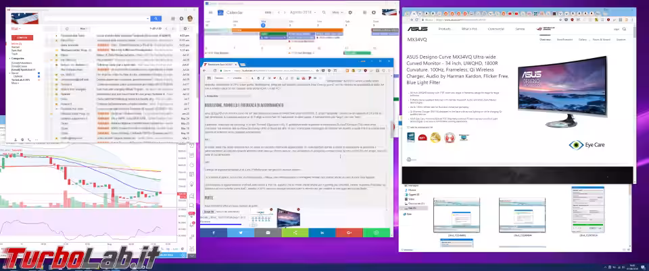Open the Starred folder in Gmail
Image resolution: width=649 pixels, height=271 pixels.
tap(16, 47)
